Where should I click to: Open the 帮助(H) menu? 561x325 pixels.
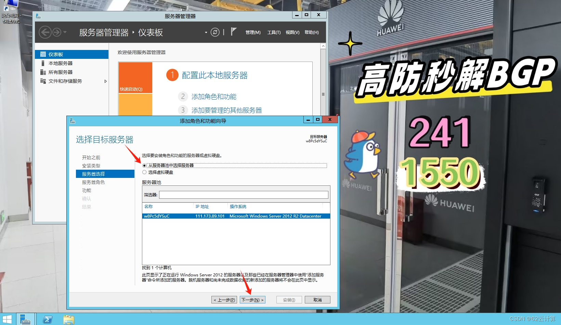tap(312, 32)
